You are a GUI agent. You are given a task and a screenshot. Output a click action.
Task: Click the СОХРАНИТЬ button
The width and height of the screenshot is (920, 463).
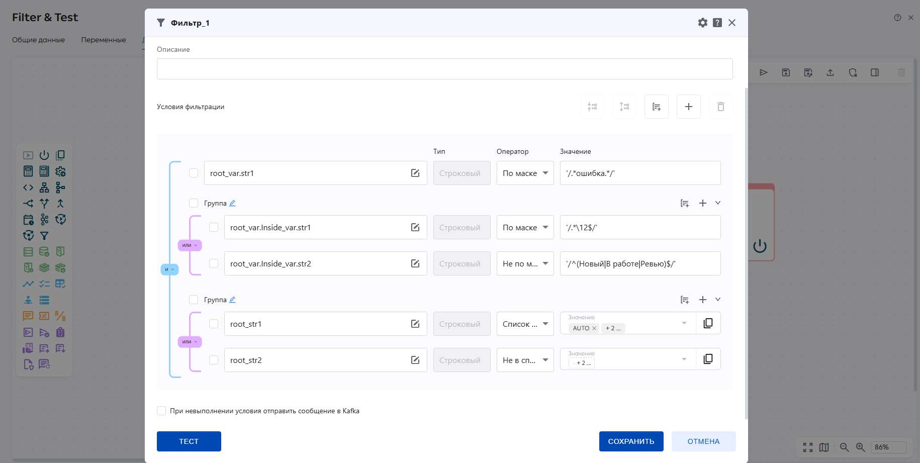pyautogui.click(x=631, y=441)
